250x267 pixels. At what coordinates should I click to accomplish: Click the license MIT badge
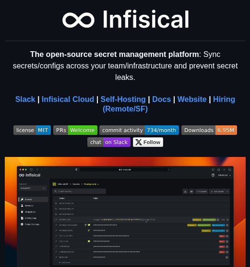pos(32,130)
